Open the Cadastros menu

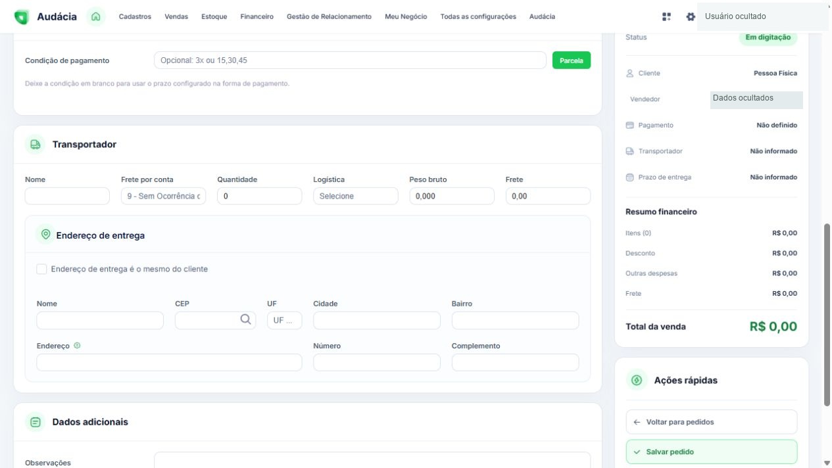[x=135, y=17]
